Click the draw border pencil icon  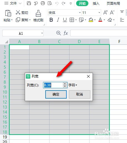[x=81, y=20]
